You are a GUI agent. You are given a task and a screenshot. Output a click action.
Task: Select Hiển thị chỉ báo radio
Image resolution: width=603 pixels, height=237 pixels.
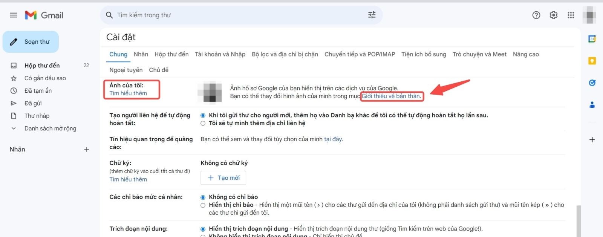(x=203, y=205)
